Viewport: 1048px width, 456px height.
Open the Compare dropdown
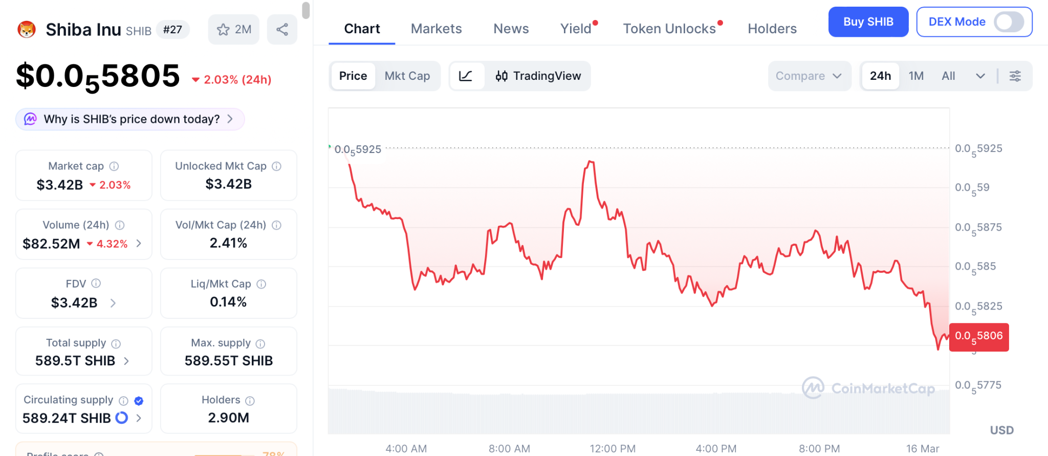tap(809, 76)
